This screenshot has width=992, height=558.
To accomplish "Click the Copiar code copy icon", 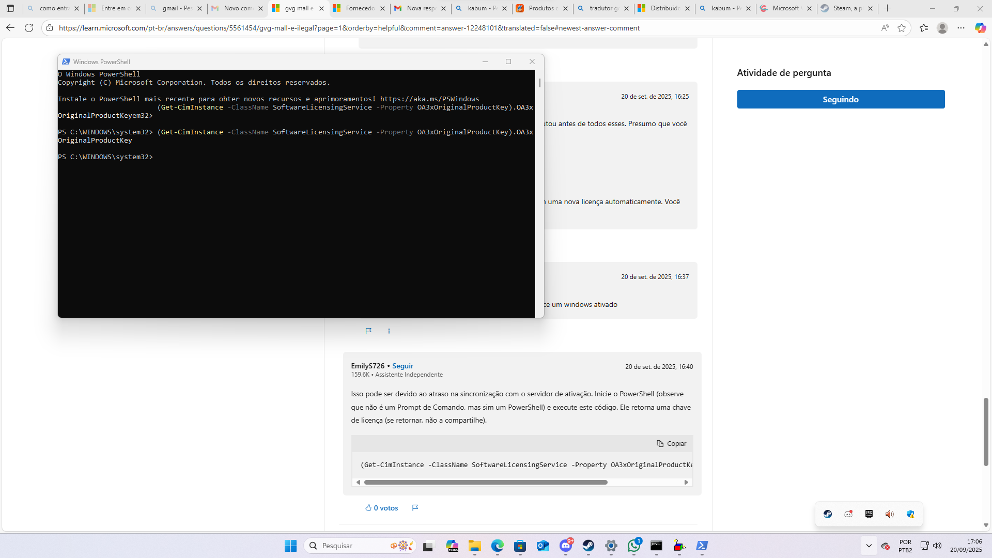I will pyautogui.click(x=671, y=443).
